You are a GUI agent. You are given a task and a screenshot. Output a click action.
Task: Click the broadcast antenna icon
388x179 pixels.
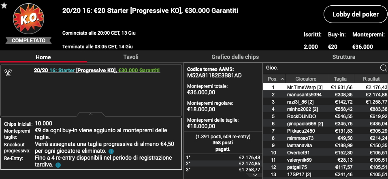click(8, 73)
